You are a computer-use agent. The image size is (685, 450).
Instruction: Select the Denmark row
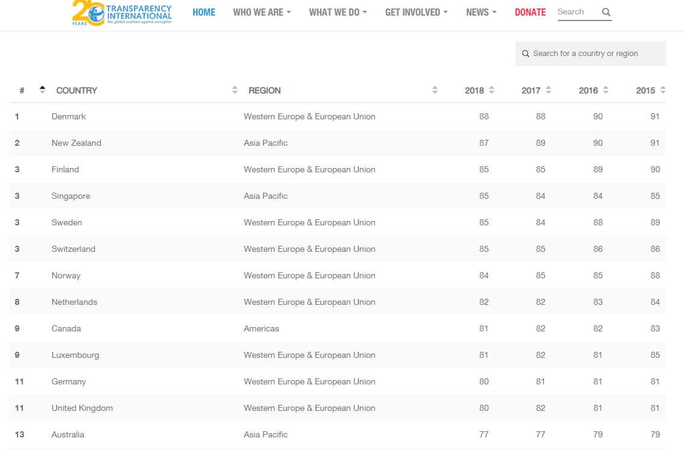click(337, 116)
